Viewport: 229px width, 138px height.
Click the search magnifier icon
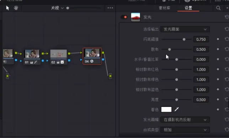(x=218, y=8)
